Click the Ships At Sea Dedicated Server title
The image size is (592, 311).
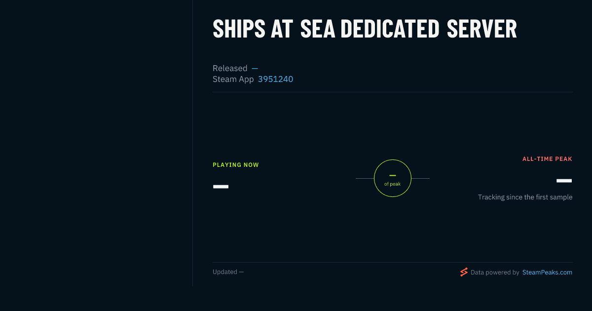tap(365, 29)
